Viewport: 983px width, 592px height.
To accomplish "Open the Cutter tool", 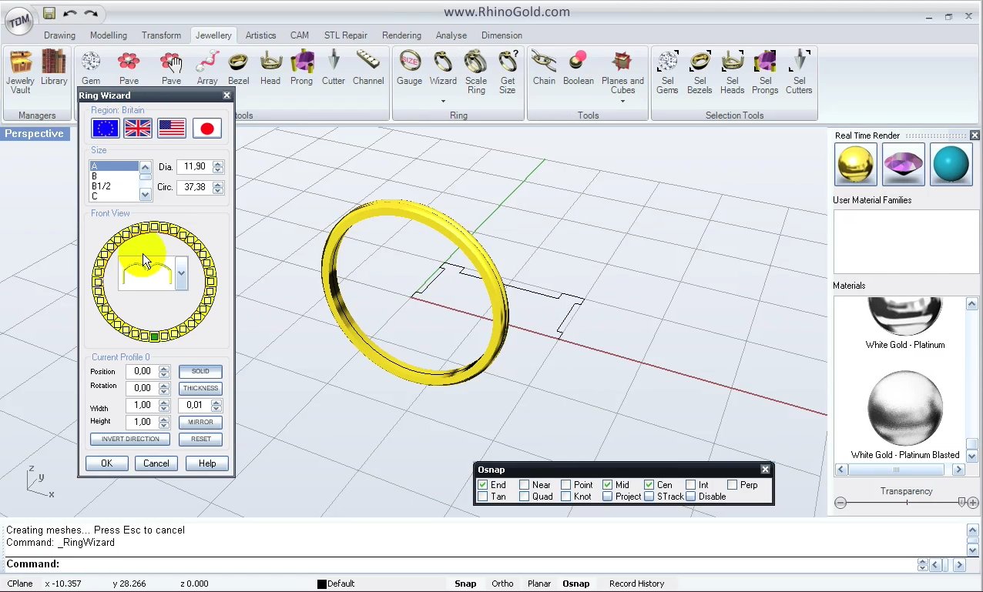I will click(334, 68).
